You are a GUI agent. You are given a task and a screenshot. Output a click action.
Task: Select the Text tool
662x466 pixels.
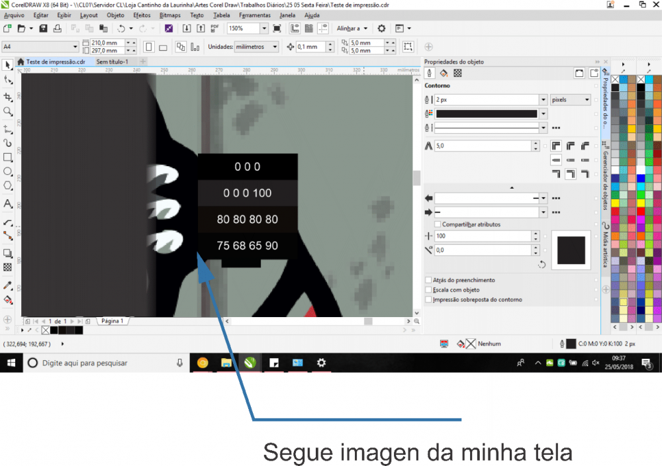8,203
